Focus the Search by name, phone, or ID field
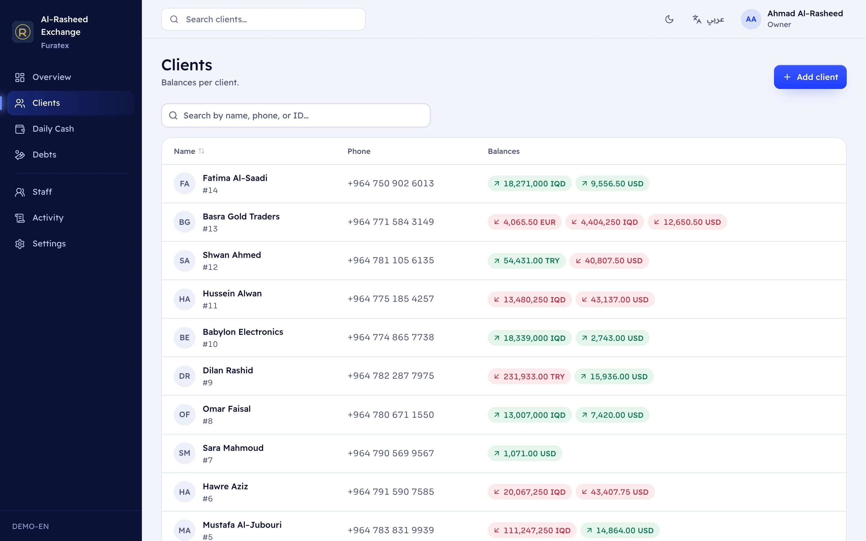 point(296,115)
